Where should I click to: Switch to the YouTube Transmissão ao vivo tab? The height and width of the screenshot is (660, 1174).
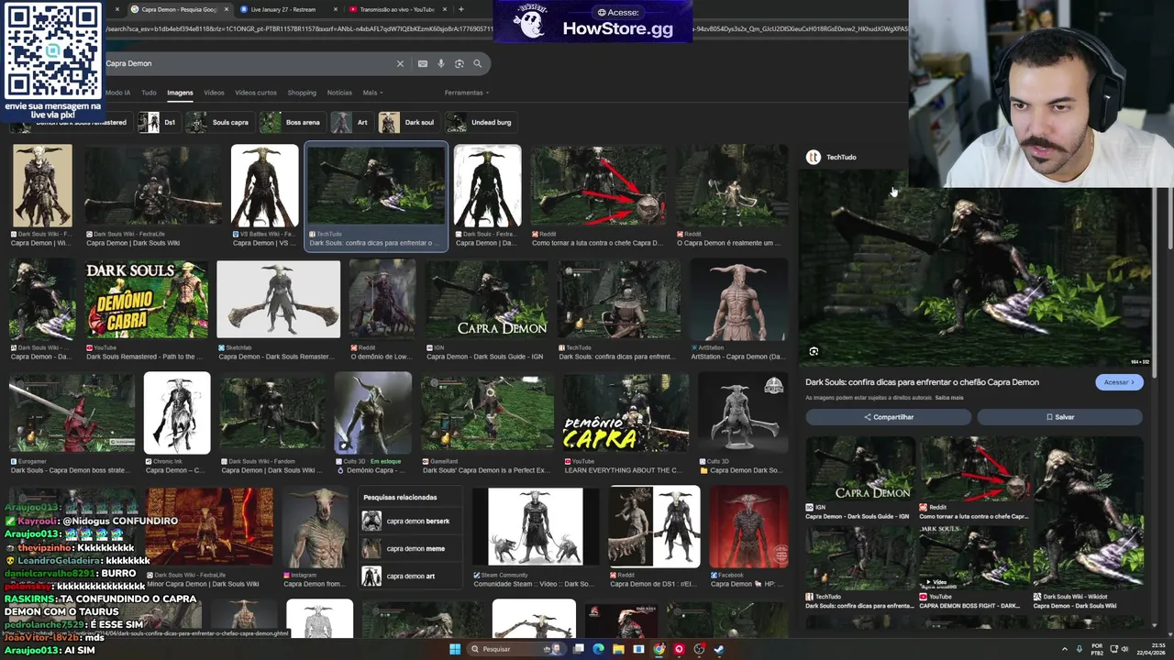click(x=396, y=9)
